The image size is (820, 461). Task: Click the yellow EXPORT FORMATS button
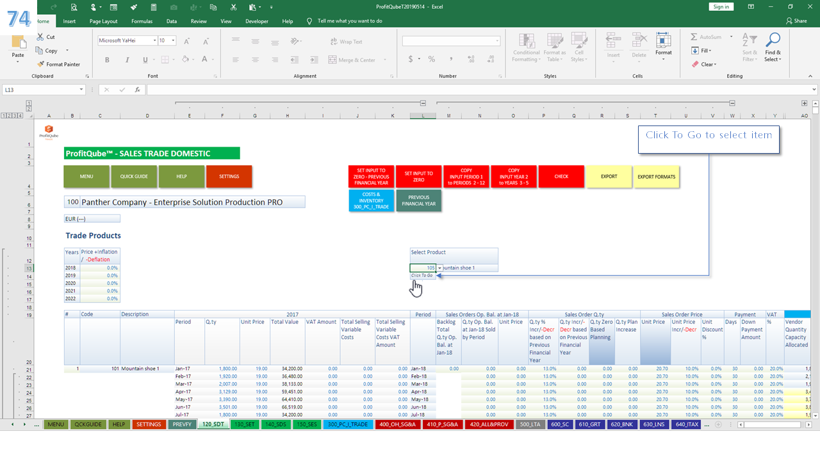pyautogui.click(x=657, y=177)
